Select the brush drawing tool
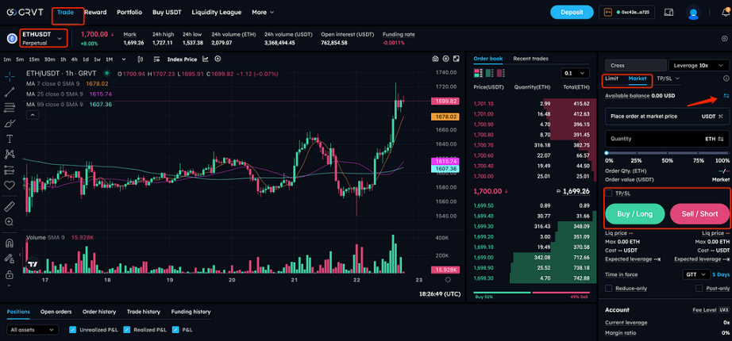Screen dimensions: 732x341 (10, 124)
